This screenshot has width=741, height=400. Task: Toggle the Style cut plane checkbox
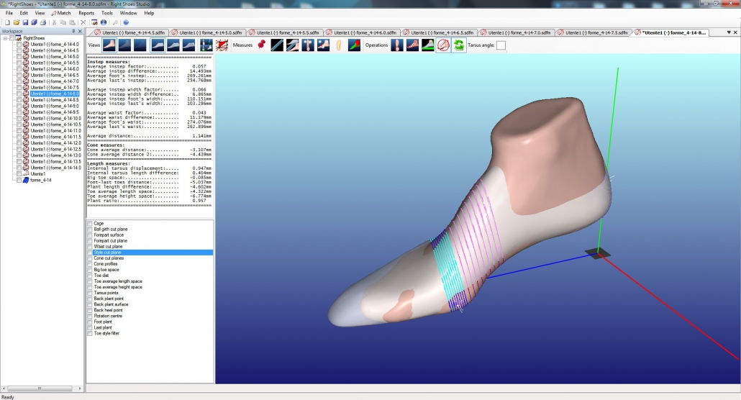pyautogui.click(x=90, y=253)
